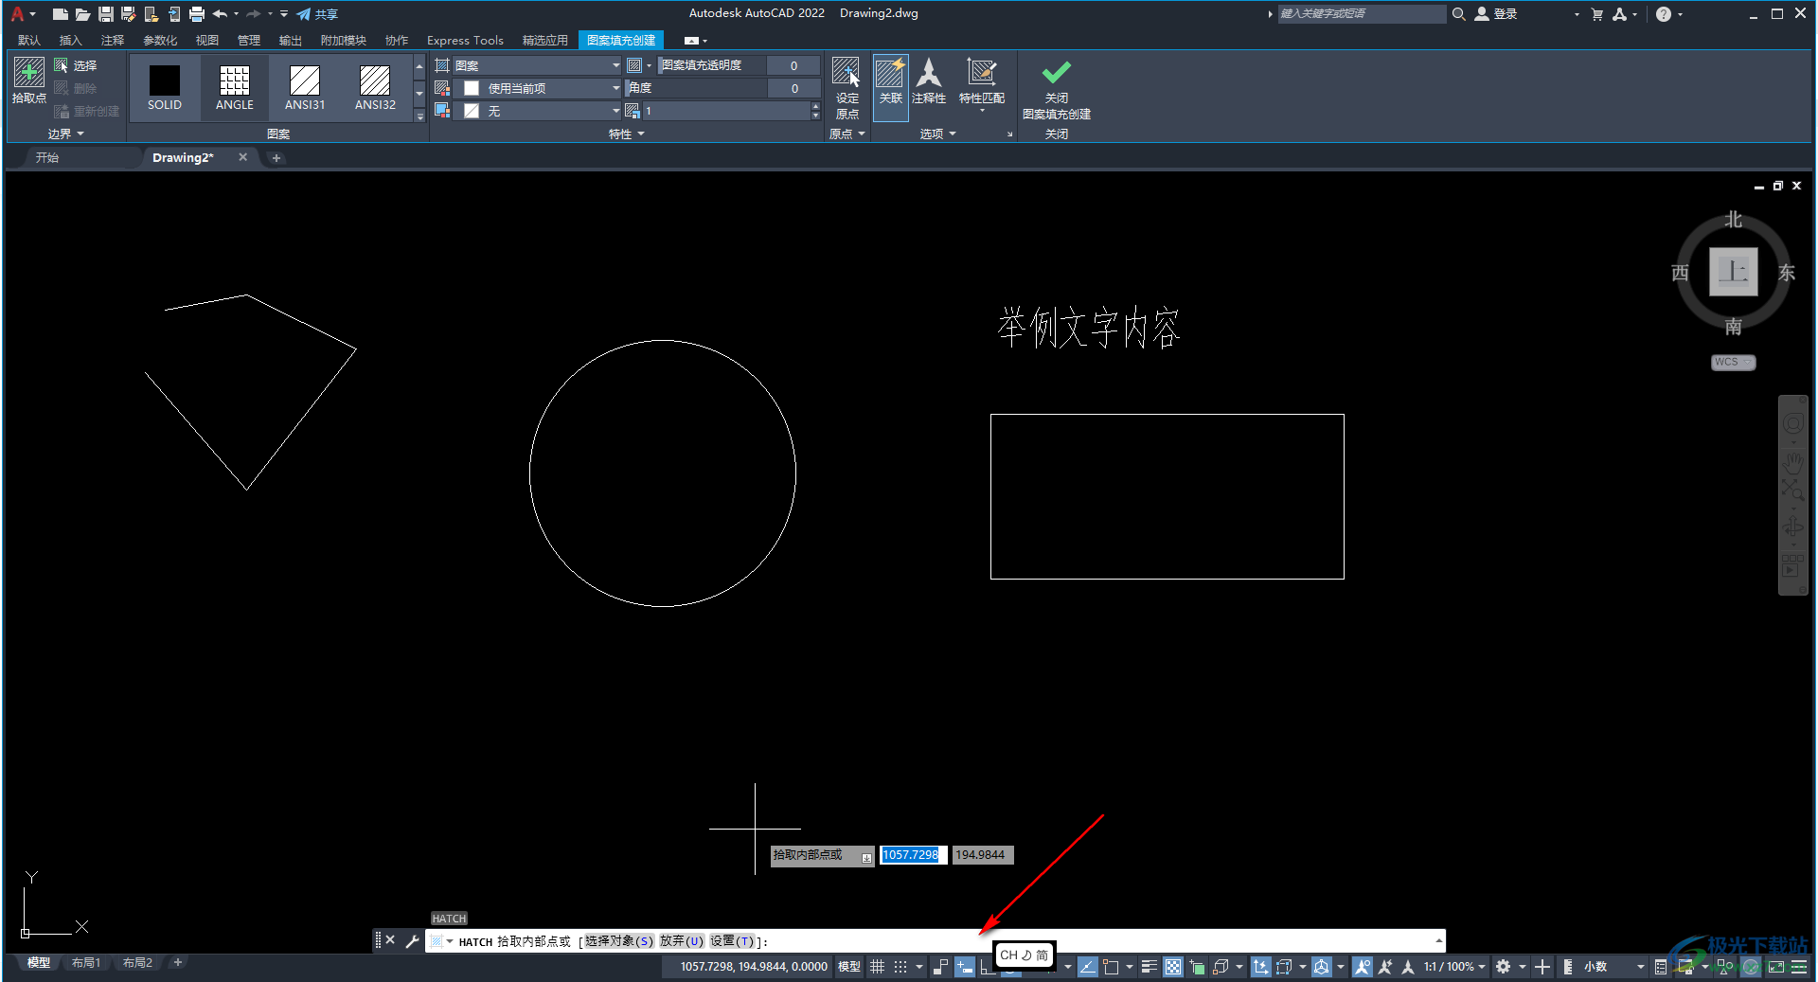The width and height of the screenshot is (1818, 982).
Task: Toggle dynamic input in status bar
Action: pyautogui.click(x=964, y=967)
